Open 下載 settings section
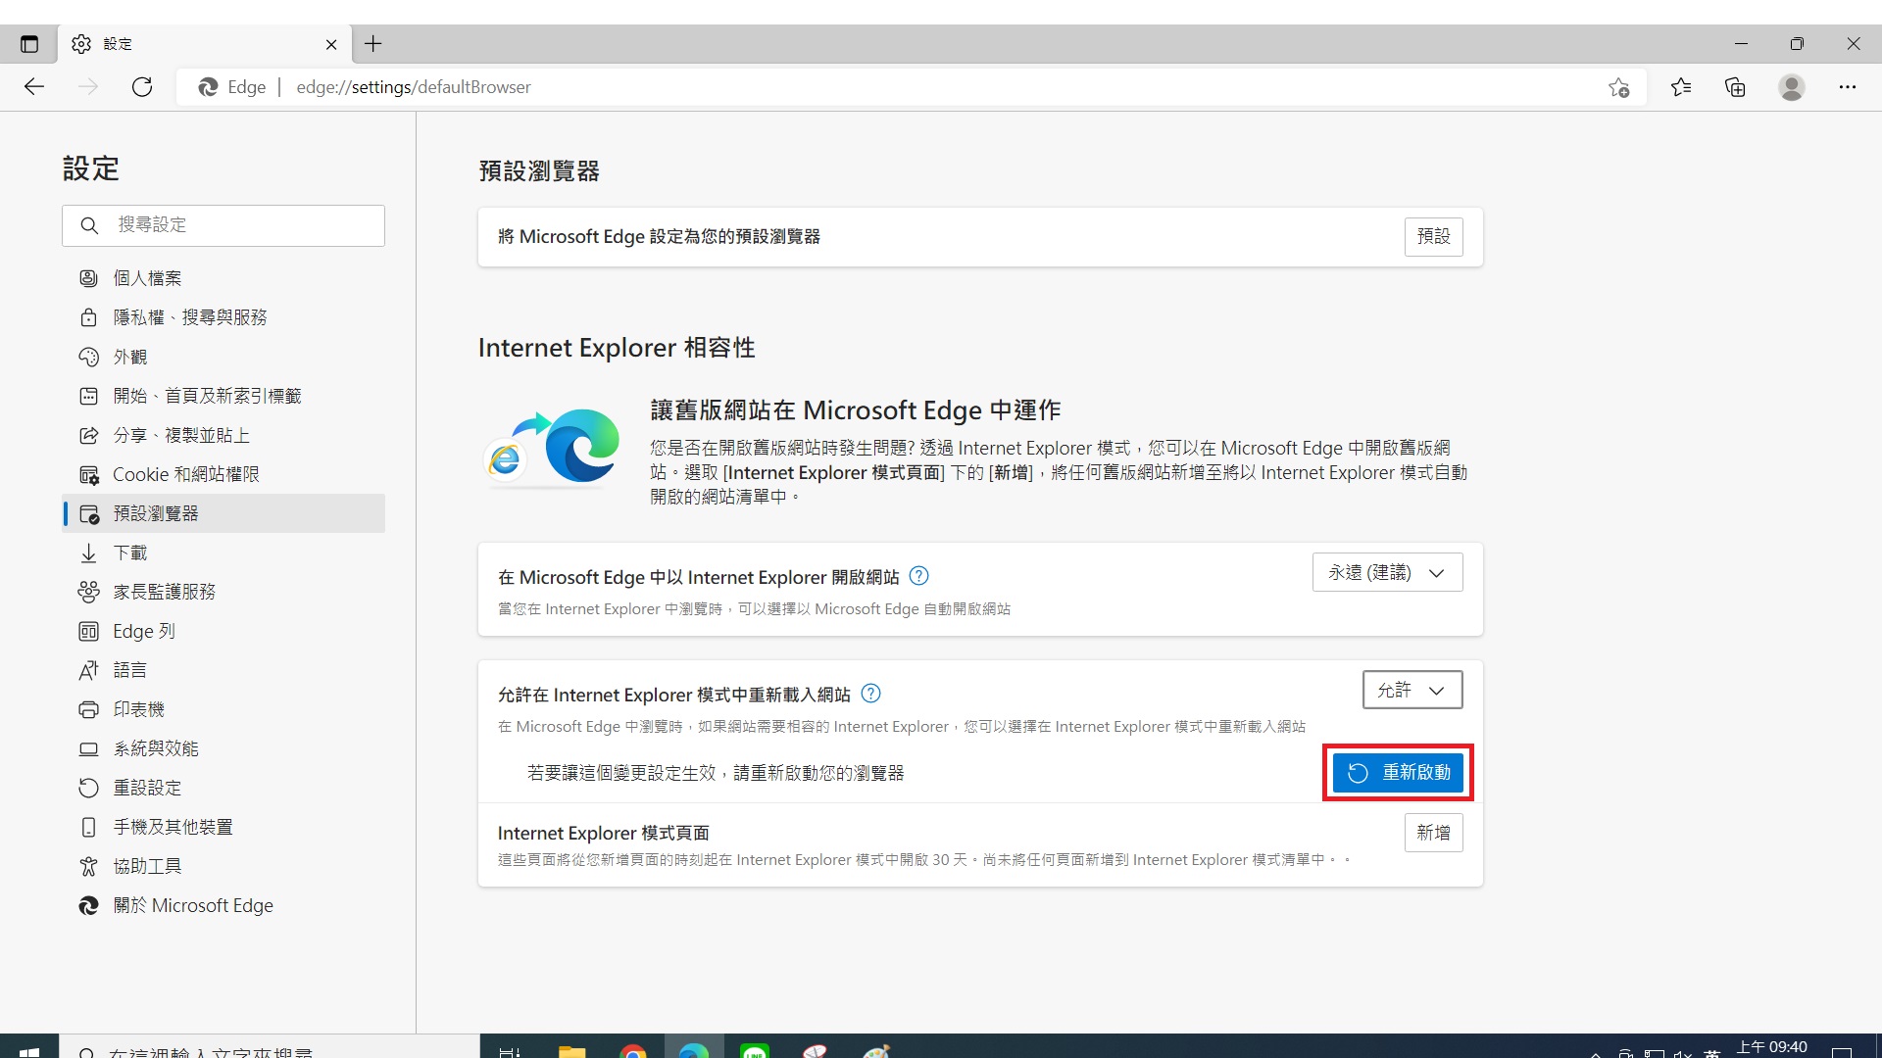 coord(223,553)
